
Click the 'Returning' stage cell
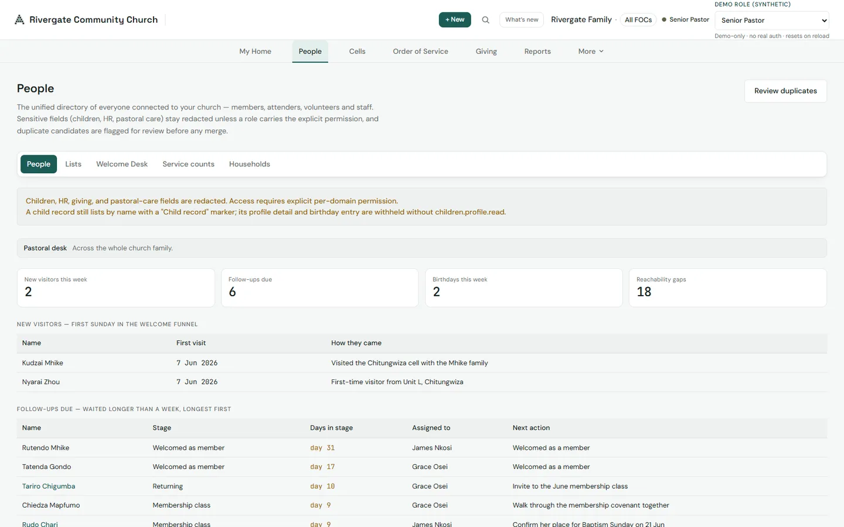(x=168, y=487)
